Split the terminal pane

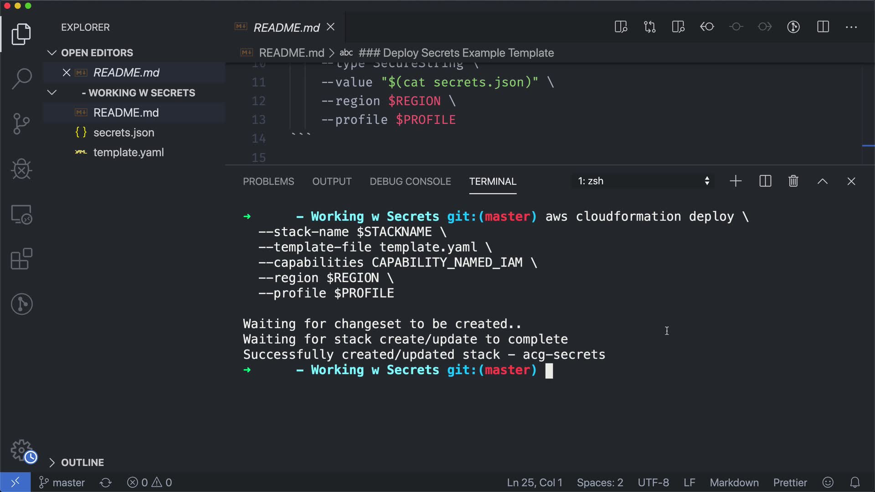(765, 181)
